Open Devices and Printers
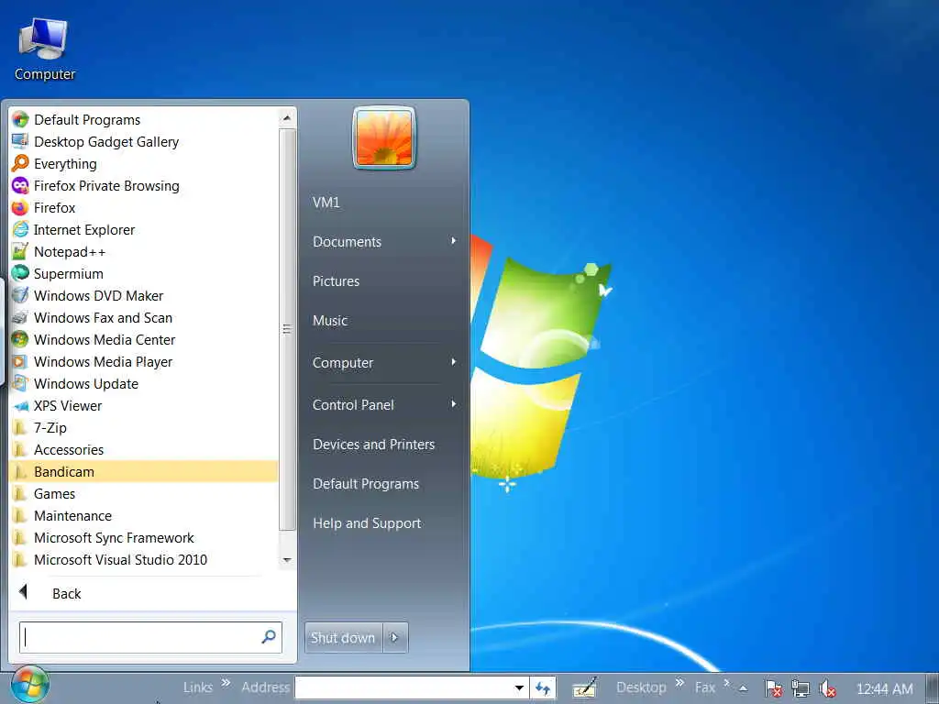Viewport: 939px width, 704px height. 383,445
